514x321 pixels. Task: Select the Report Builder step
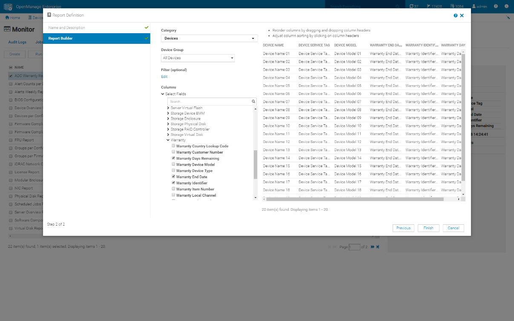click(96, 38)
